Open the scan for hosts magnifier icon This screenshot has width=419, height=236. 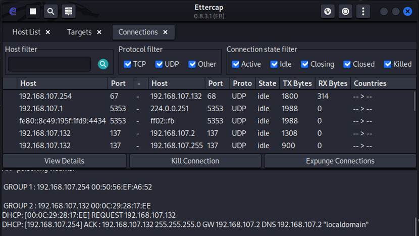(x=50, y=11)
